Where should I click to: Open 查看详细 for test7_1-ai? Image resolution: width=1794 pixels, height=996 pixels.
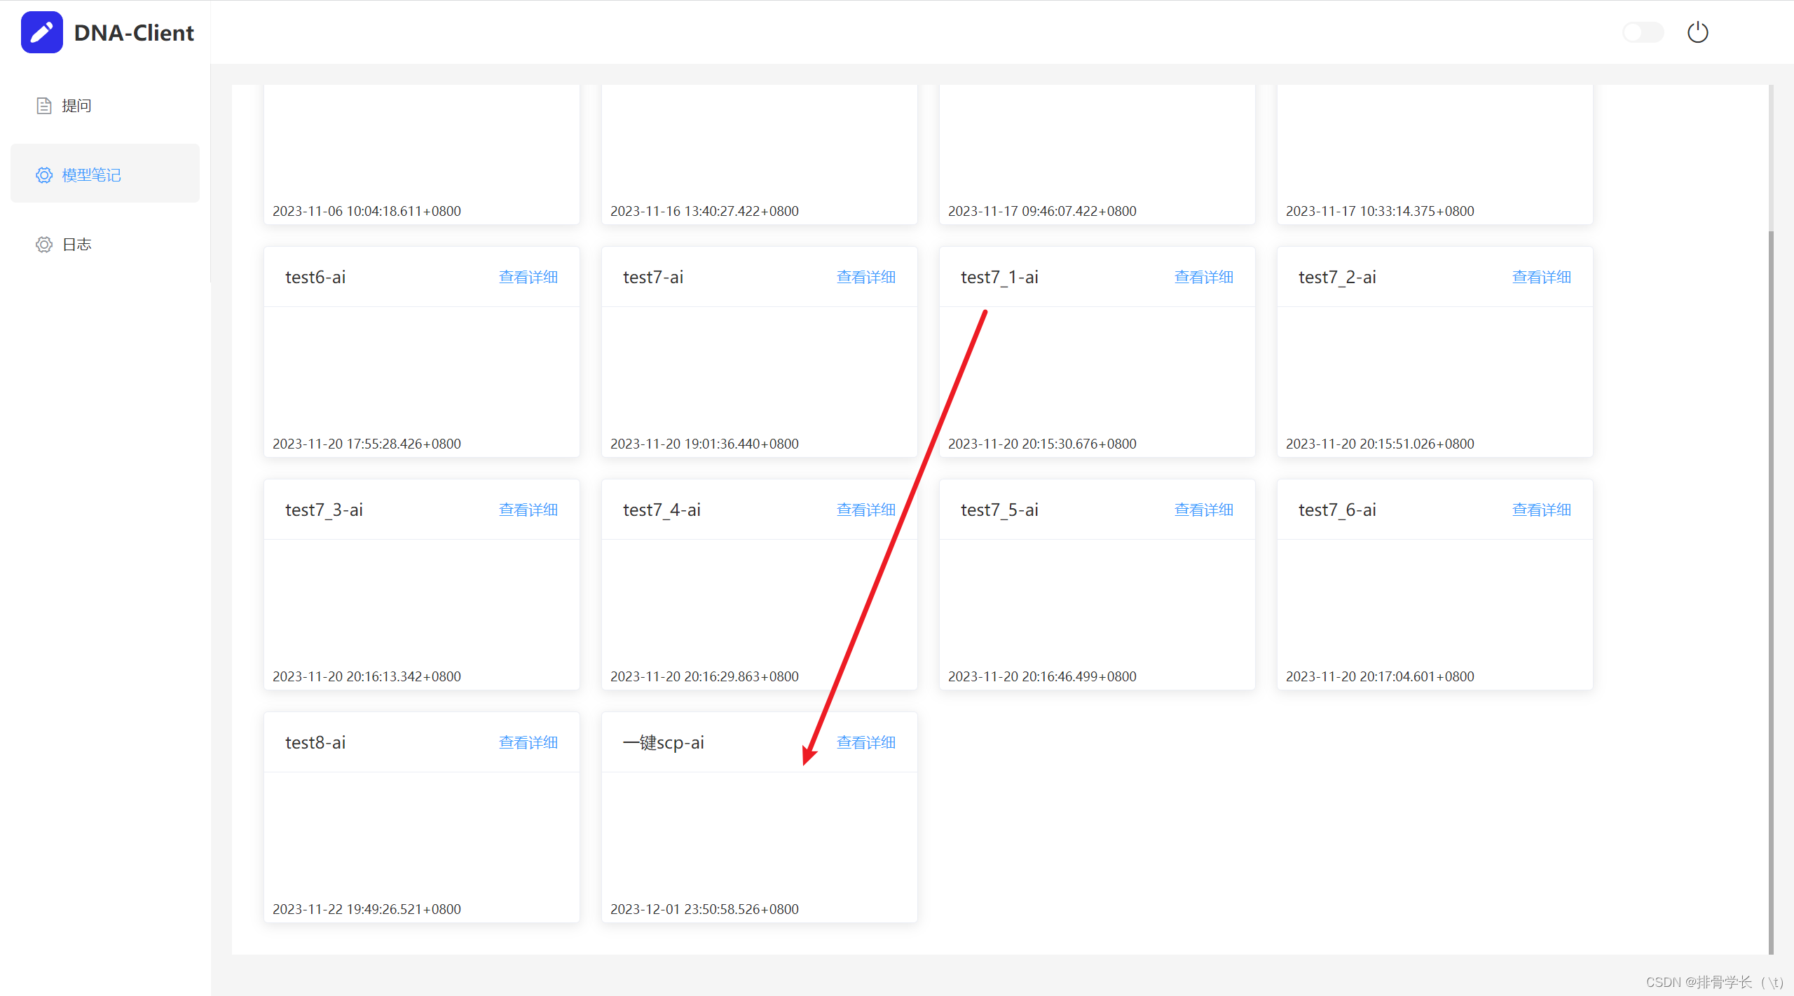tap(1204, 278)
